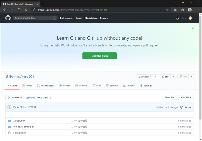Refresh the page with reload icon

point(19,10)
